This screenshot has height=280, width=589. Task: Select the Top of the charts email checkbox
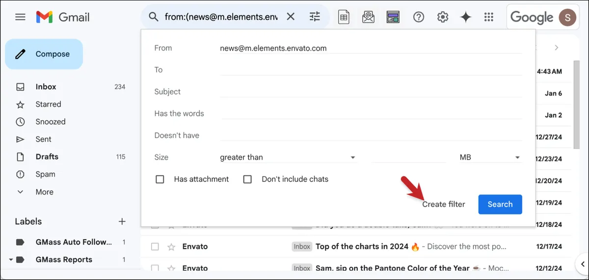155,247
